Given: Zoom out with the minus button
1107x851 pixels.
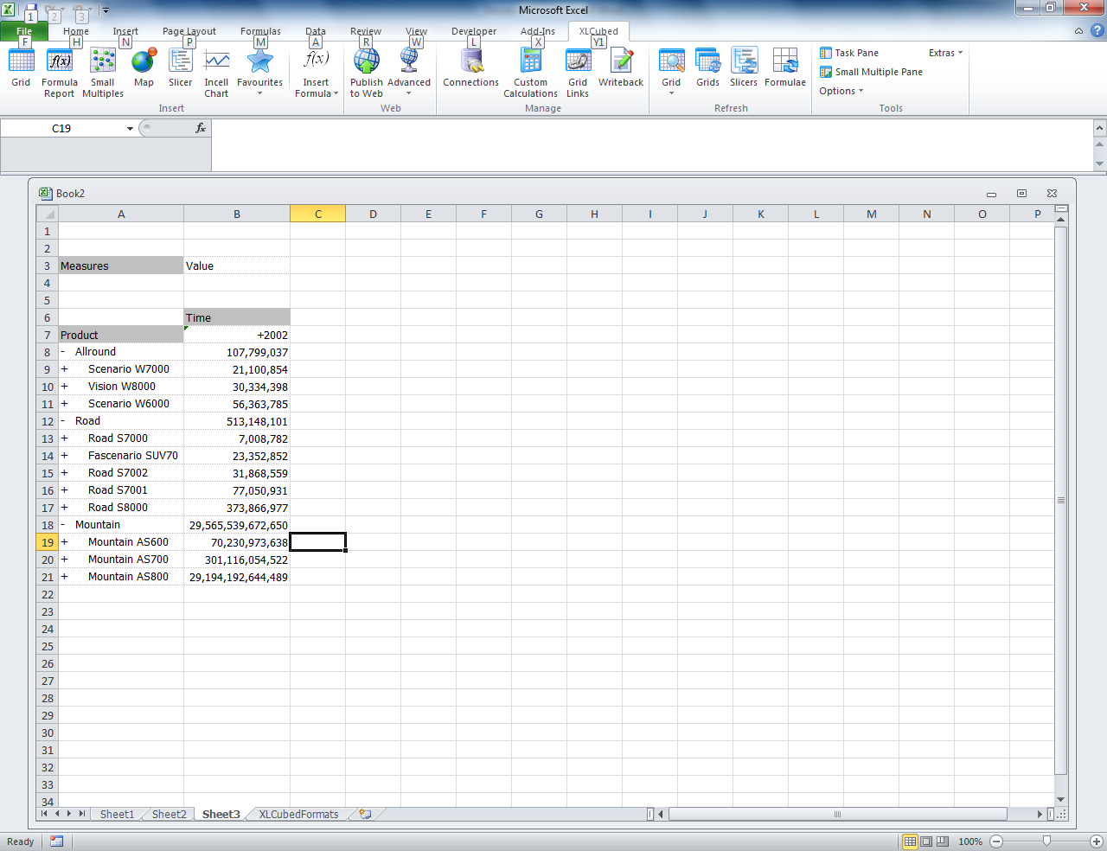Looking at the screenshot, I should click(x=996, y=841).
